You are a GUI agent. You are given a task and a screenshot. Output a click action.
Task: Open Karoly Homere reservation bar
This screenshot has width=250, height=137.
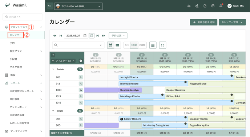click(x=153, y=119)
